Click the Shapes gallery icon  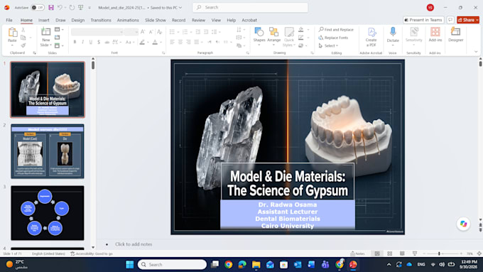click(x=259, y=32)
